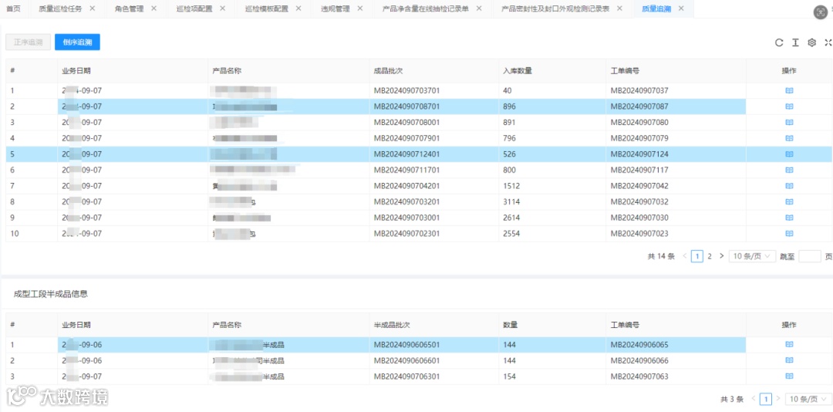
Task: Click the refresh icon above the table
Action: coord(779,43)
